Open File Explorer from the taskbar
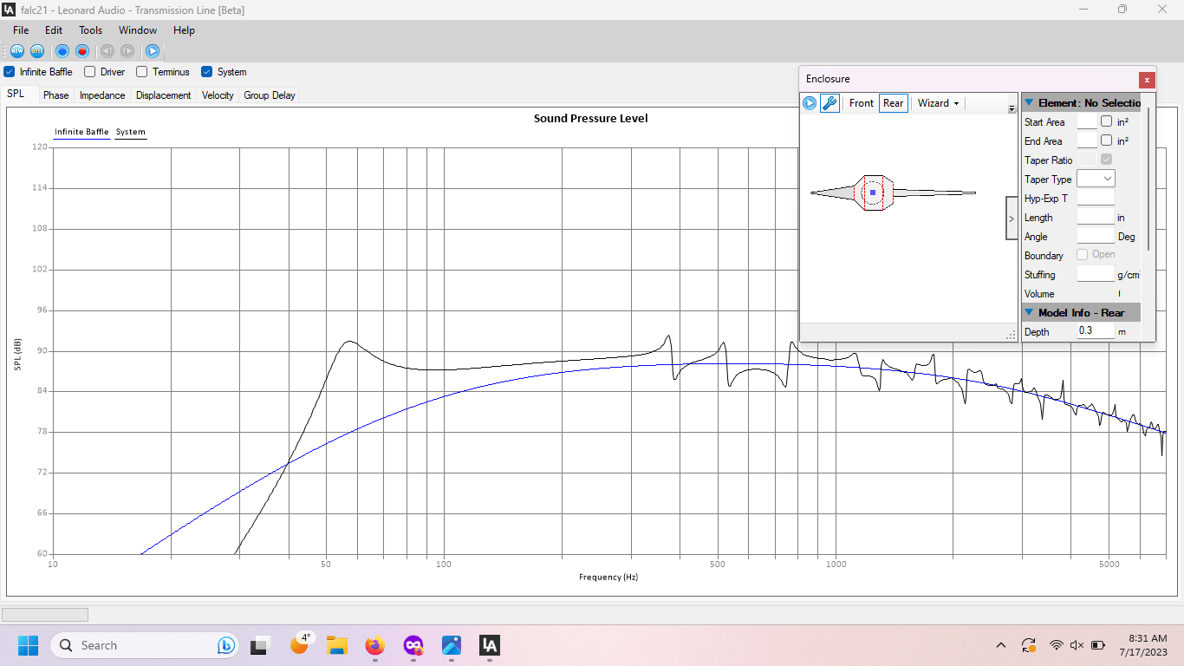This screenshot has width=1184, height=666. click(336, 645)
